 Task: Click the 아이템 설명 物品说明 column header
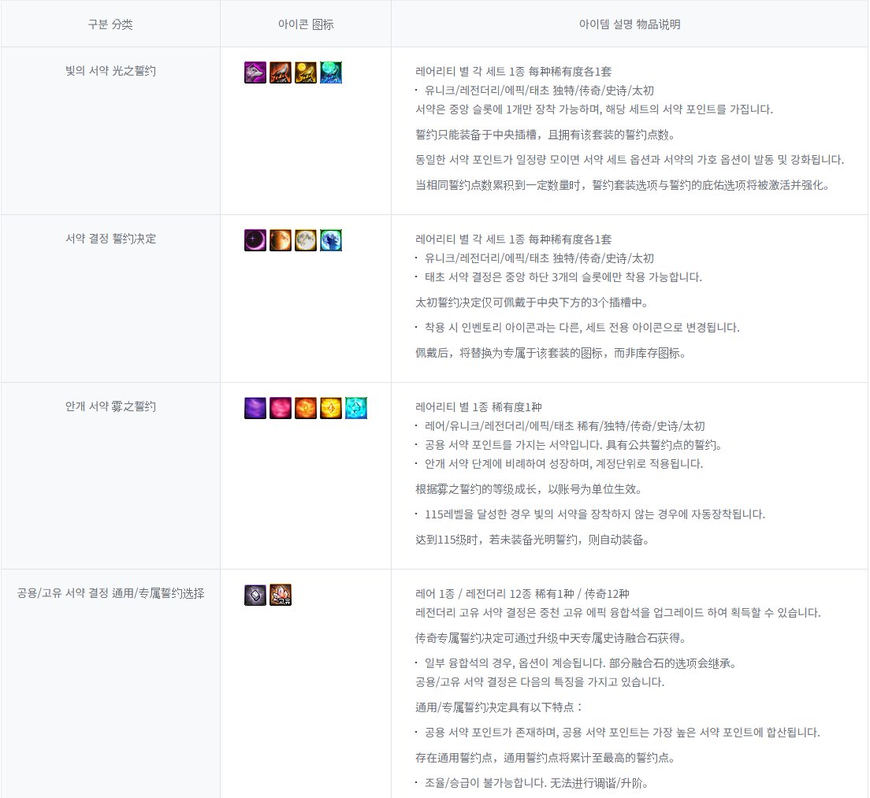click(630, 24)
